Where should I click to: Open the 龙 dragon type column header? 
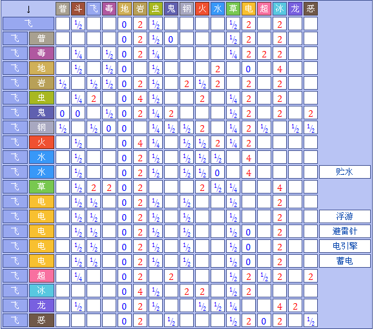pyautogui.click(x=295, y=9)
